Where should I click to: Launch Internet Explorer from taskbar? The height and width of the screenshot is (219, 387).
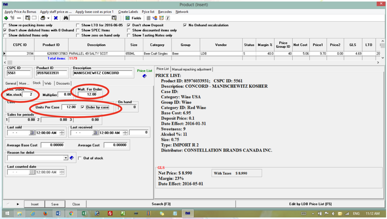click(32, 214)
